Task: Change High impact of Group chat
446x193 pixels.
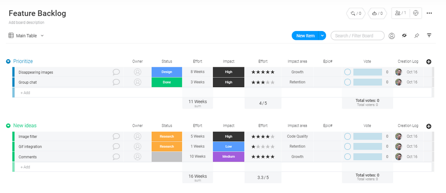Action: click(229, 82)
